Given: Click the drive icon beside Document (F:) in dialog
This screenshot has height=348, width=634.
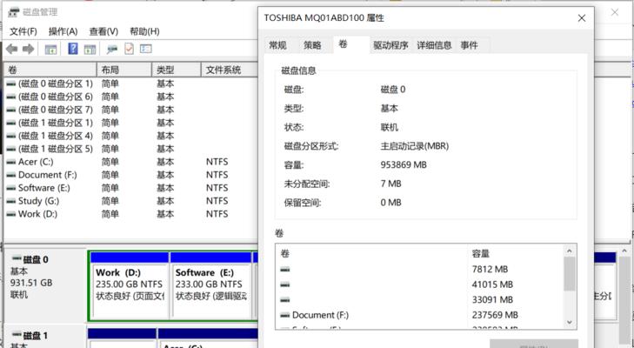Looking at the screenshot, I should 285,315.
